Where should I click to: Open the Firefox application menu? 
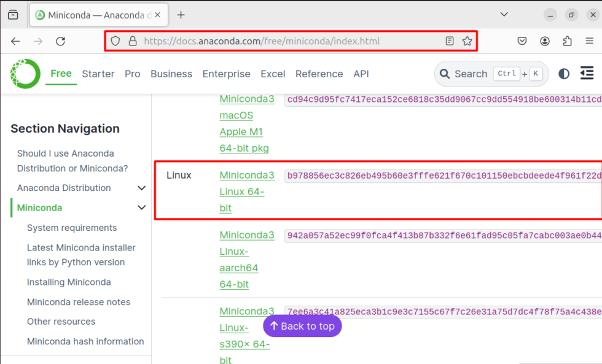[590, 41]
